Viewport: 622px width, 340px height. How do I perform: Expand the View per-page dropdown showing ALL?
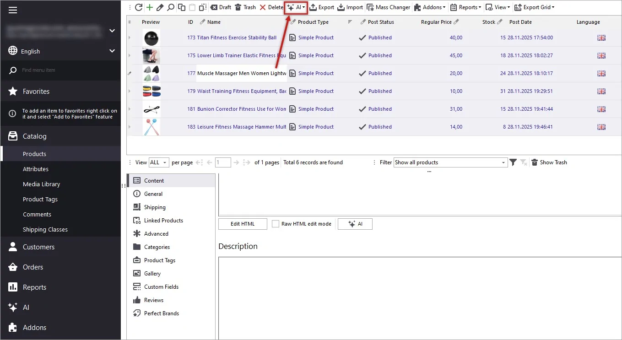click(158, 162)
